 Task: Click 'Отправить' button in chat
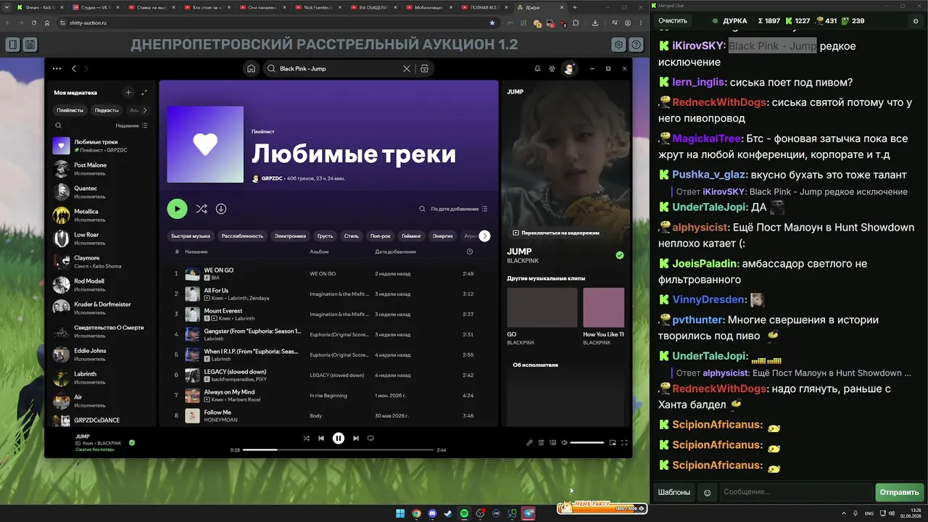point(899,492)
